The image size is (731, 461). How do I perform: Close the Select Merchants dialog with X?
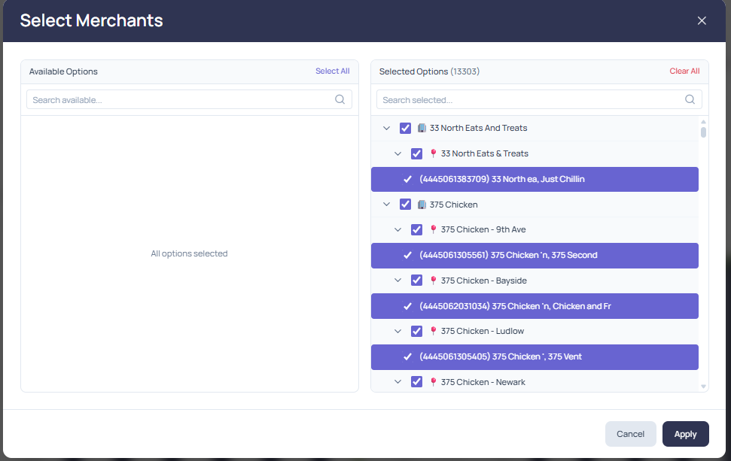[x=702, y=20]
